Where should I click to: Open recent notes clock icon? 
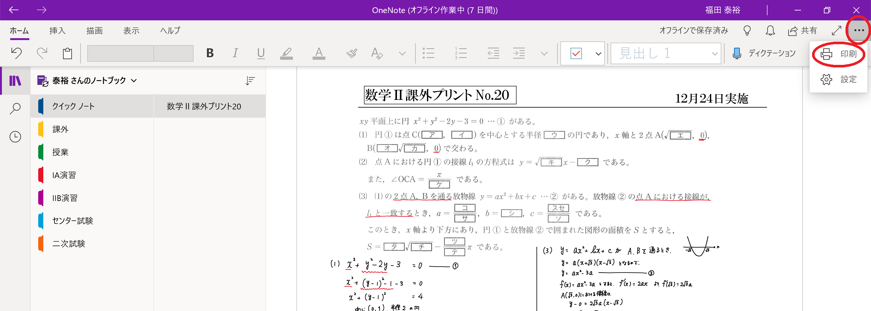[15, 137]
